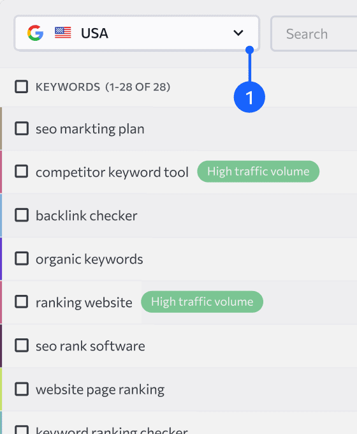Click High traffic volume tag on competitor keyword tool

point(258,171)
